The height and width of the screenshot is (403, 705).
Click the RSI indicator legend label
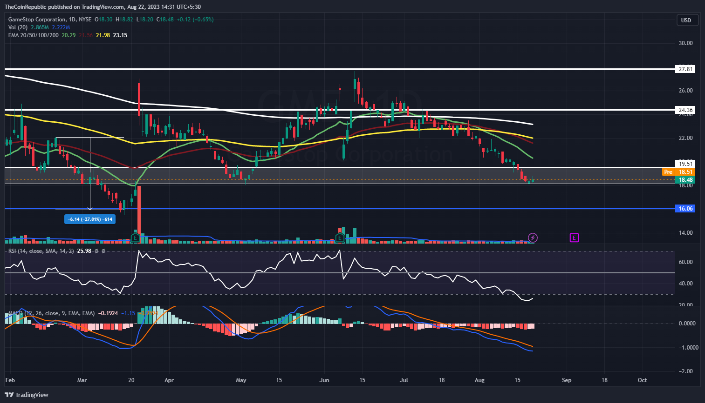41,251
